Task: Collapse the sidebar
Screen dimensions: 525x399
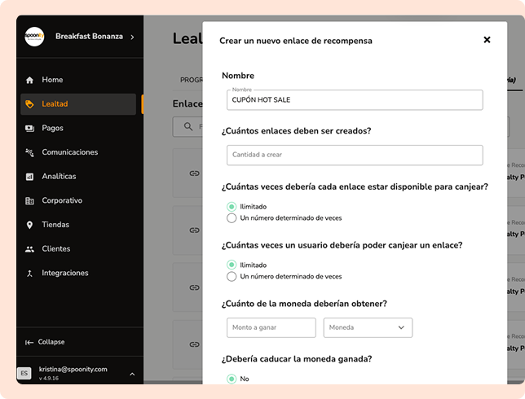Action: point(45,342)
